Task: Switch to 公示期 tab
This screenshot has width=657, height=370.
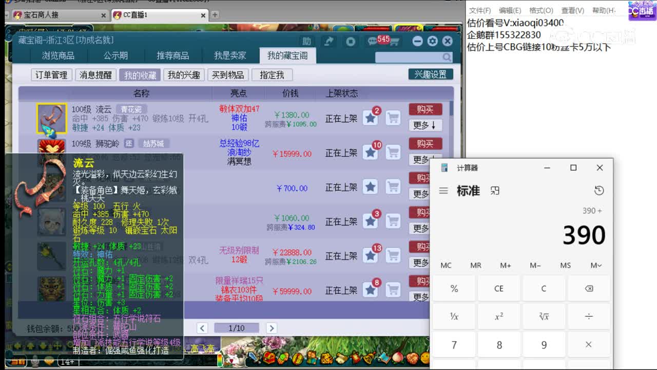Action: pos(115,55)
